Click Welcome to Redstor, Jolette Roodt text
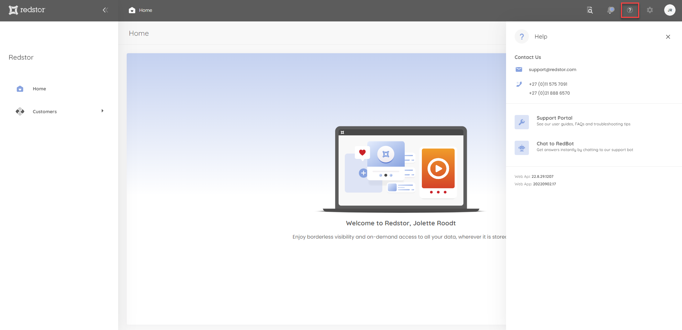The width and height of the screenshot is (682, 330). pyautogui.click(x=401, y=223)
